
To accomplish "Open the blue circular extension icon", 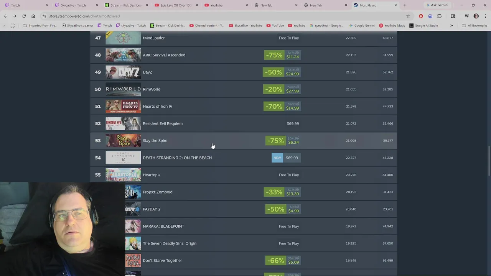I will [430, 16].
